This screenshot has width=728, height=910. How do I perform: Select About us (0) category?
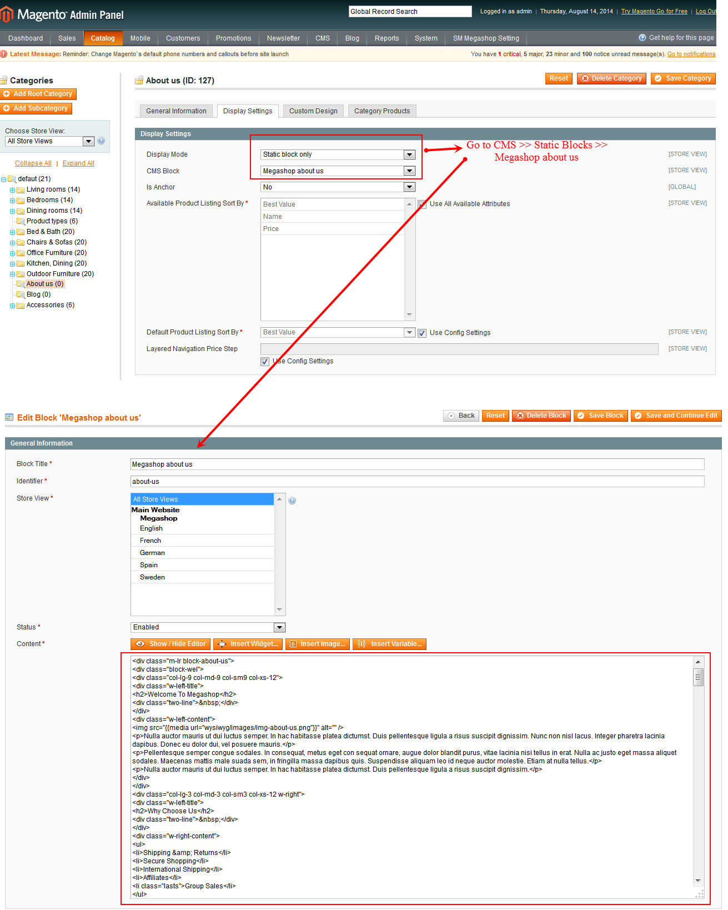point(45,284)
